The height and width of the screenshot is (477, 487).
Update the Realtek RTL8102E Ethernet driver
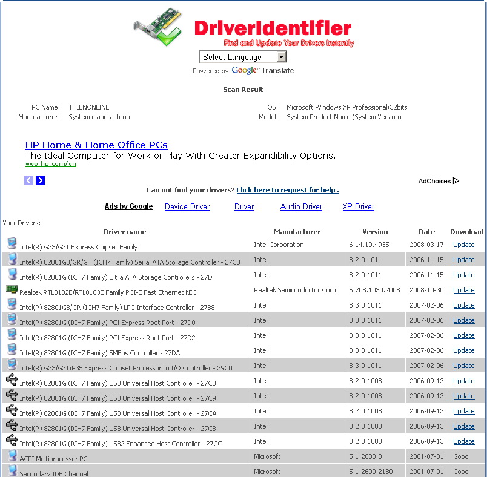464,290
